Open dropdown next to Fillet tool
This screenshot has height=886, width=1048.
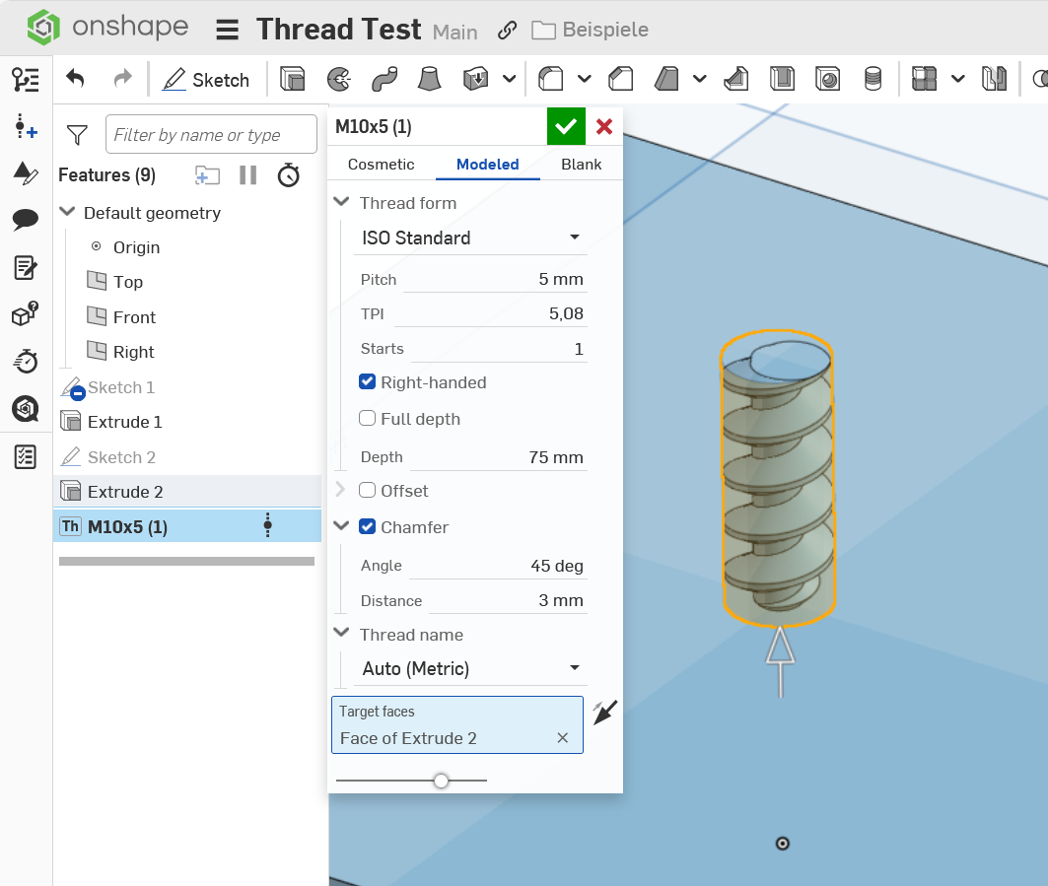tap(585, 79)
